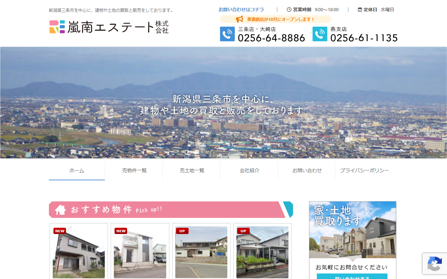The height and width of the screenshot is (279, 447).
Task: Click the white house icon in おすすめ物件 banner
Action: pyautogui.click(x=60, y=210)
